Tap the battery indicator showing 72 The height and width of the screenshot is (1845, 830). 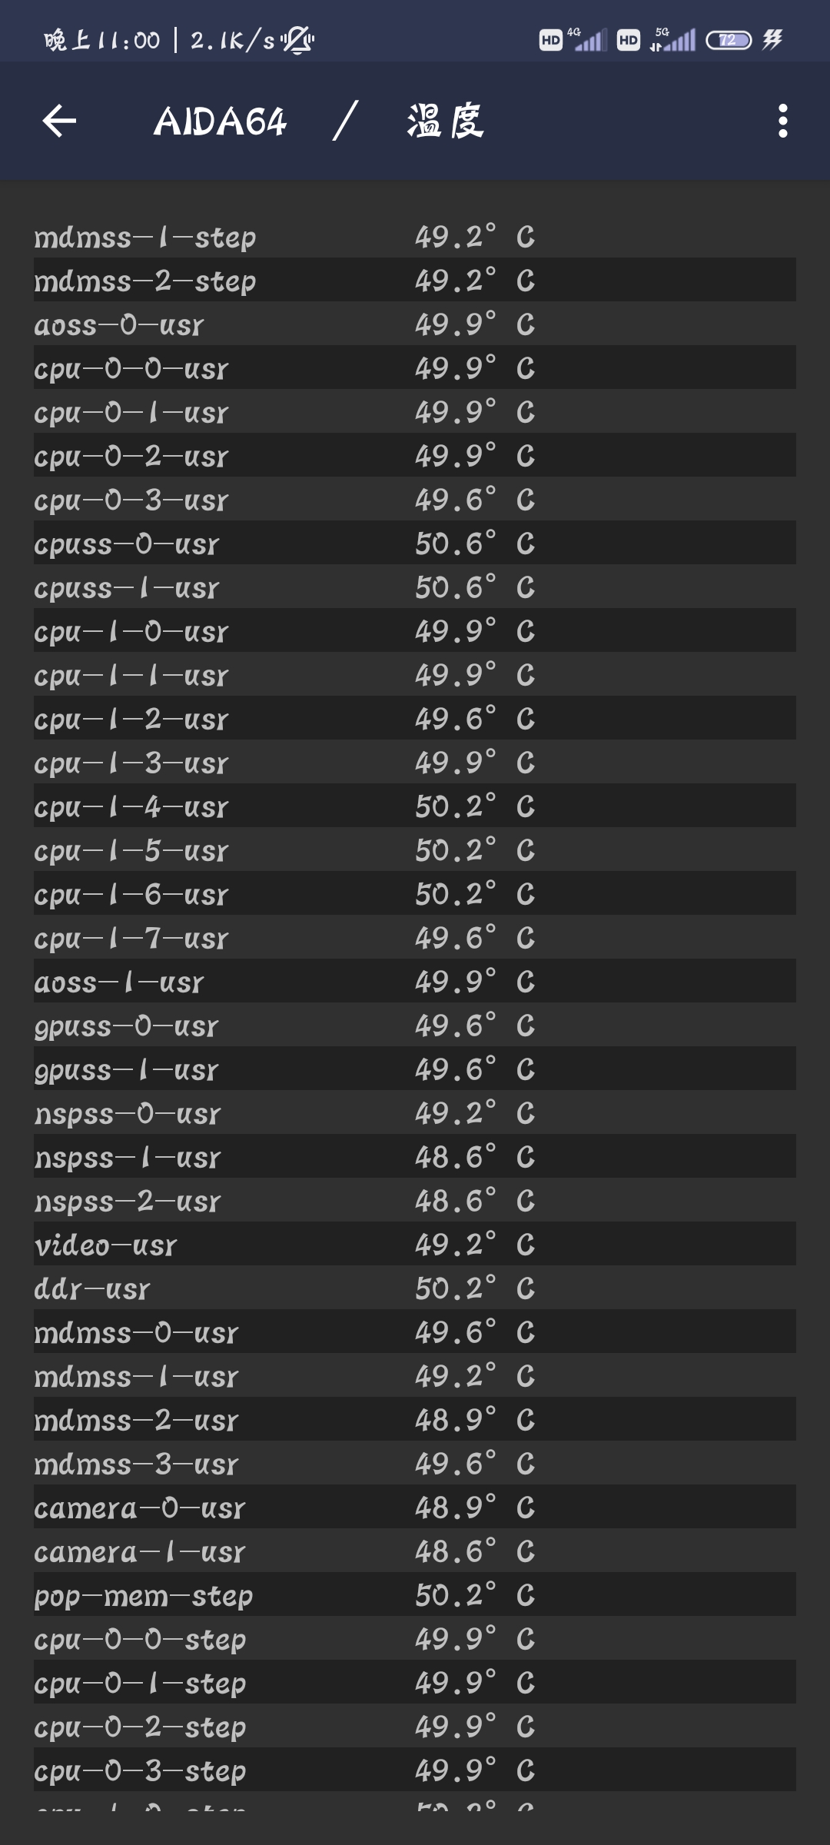click(729, 40)
